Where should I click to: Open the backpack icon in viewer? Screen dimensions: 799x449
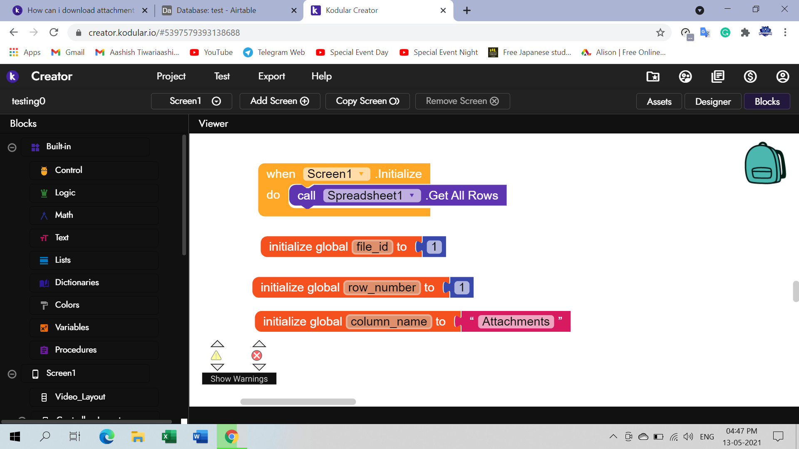[764, 163]
